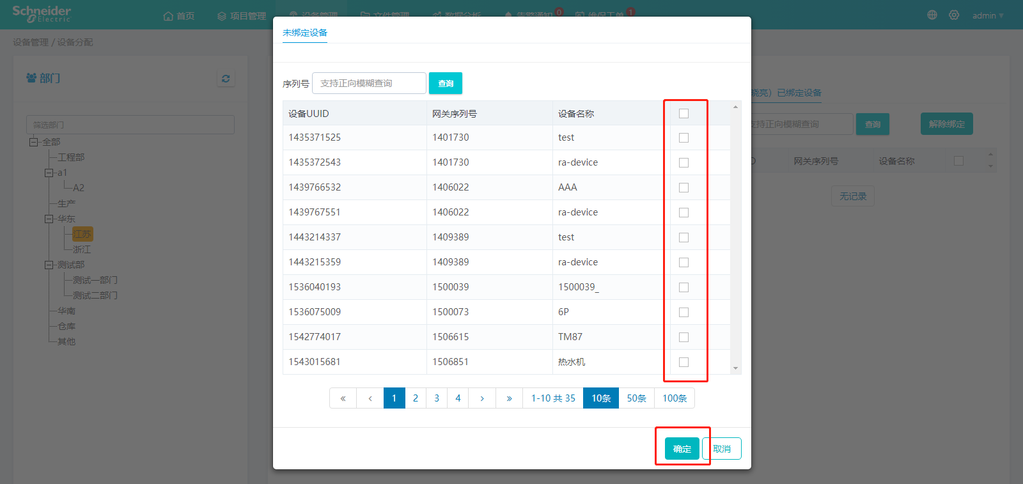
Task: Check the row for UUID 1439767551
Action: tap(683, 212)
